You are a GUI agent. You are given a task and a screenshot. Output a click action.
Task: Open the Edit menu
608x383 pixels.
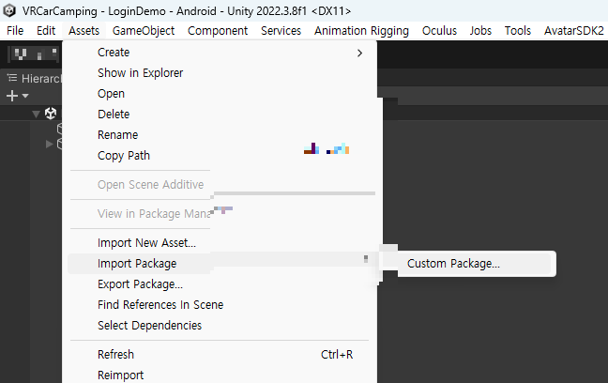pos(46,31)
